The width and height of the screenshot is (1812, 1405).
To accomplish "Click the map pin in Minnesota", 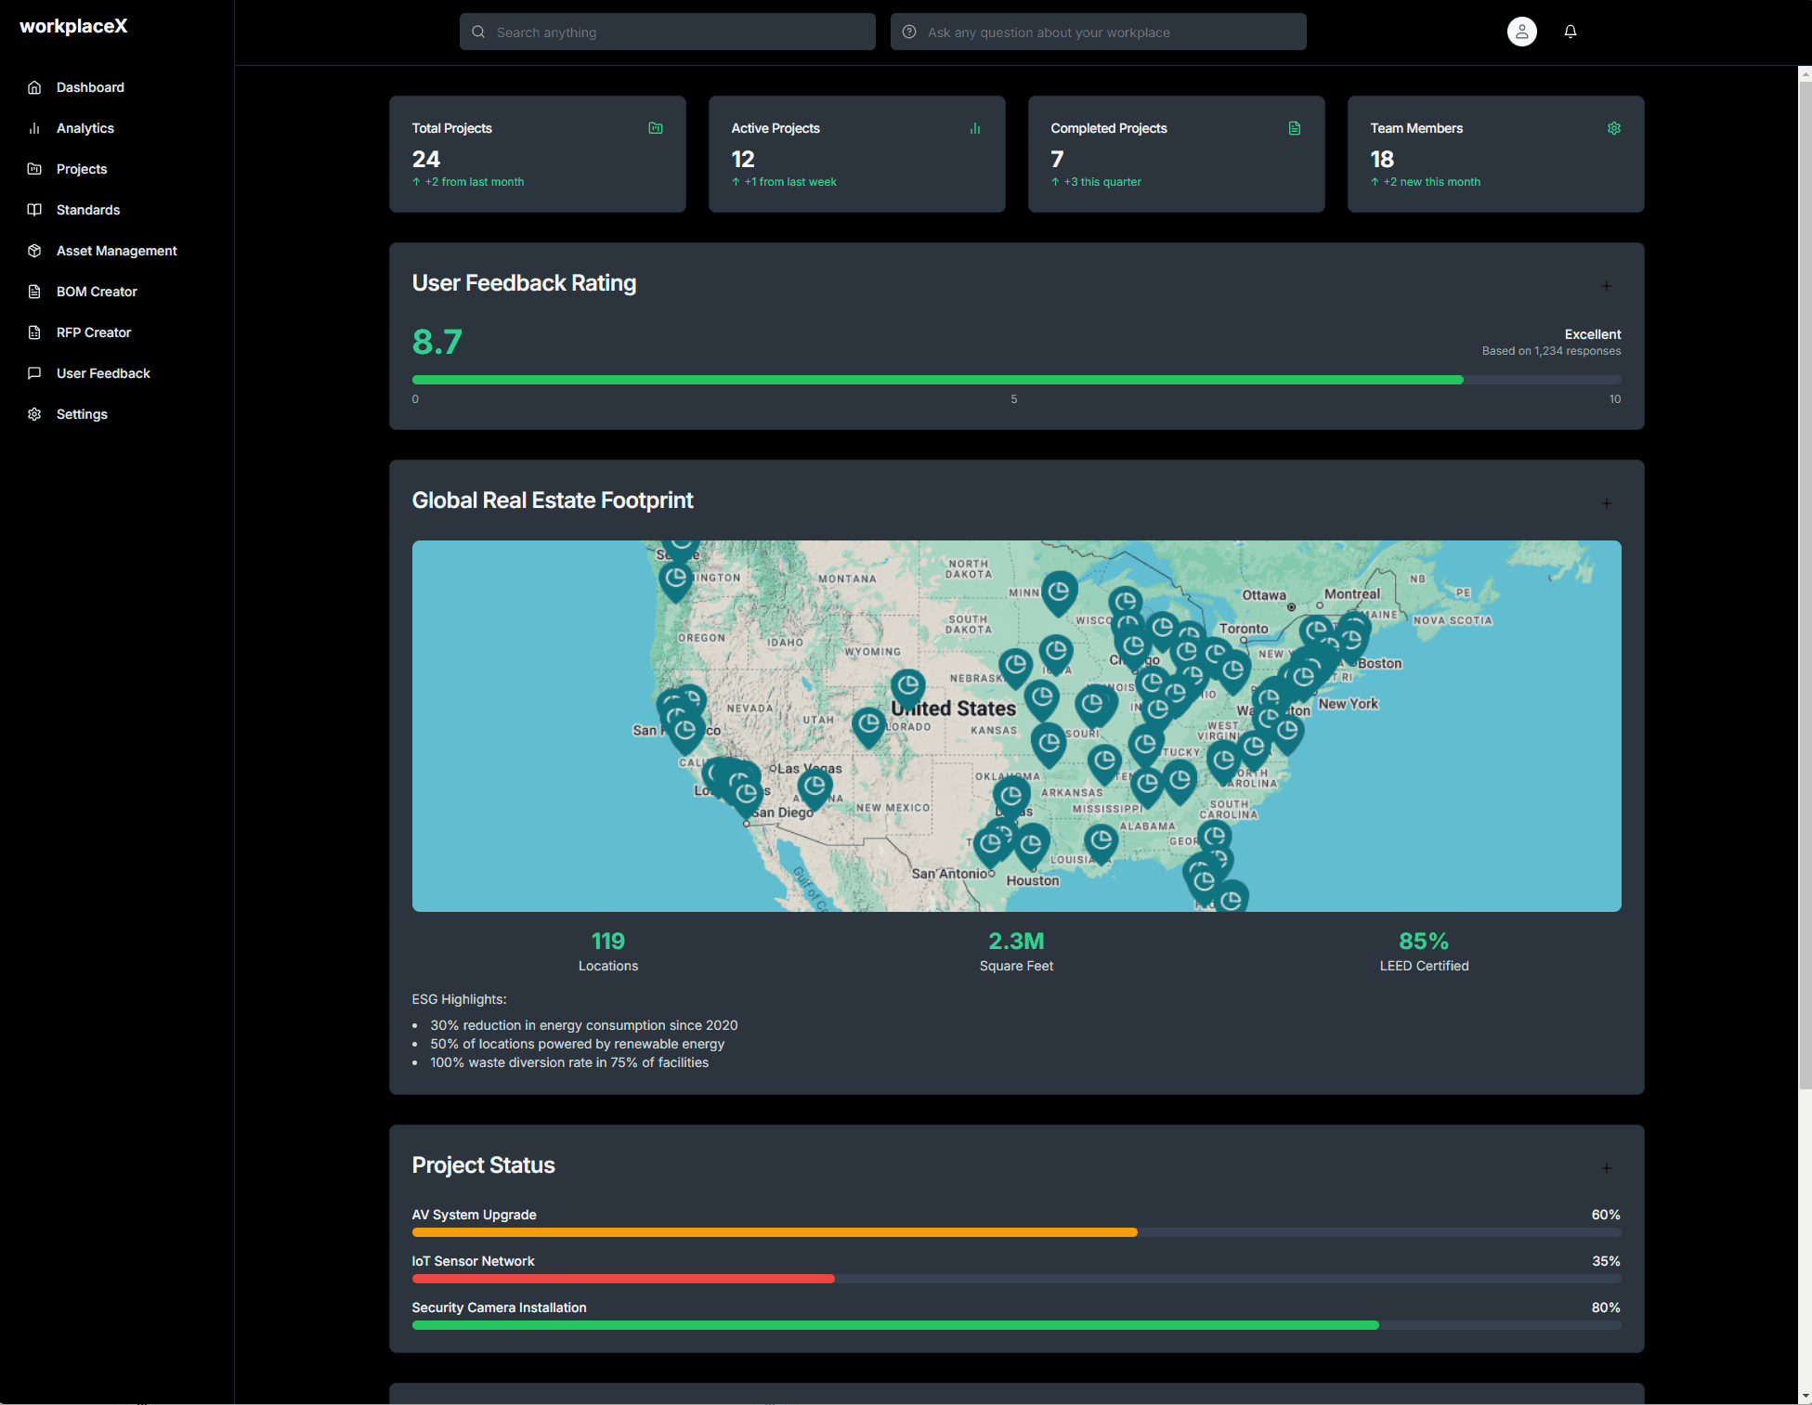I will point(1059,592).
